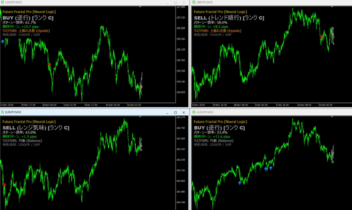Click the 182.020 price on the EURJPY scale

181,149
